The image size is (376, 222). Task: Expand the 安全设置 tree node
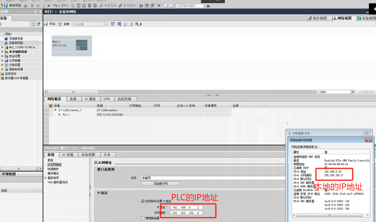click(x=2, y=56)
